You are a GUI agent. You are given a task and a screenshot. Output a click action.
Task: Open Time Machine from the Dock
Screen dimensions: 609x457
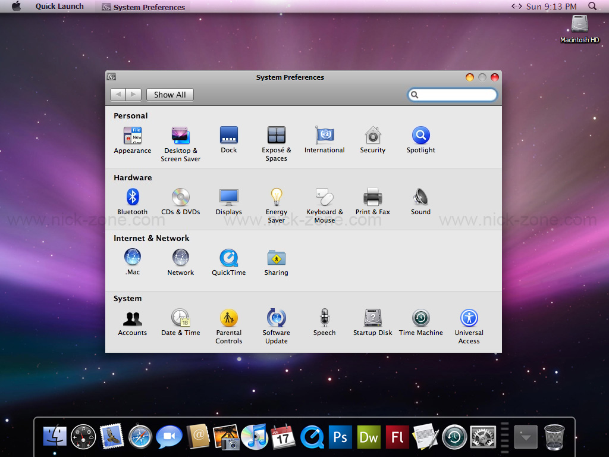point(454,437)
